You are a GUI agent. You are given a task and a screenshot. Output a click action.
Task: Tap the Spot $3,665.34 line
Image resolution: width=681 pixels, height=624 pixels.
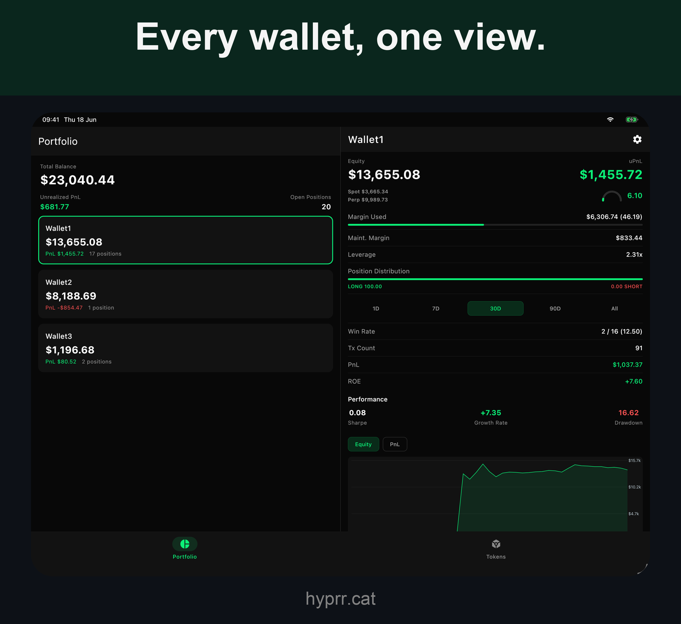click(x=368, y=191)
